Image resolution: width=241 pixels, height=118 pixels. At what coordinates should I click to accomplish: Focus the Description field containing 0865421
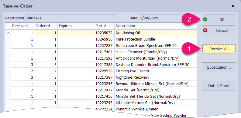click(x=71, y=18)
